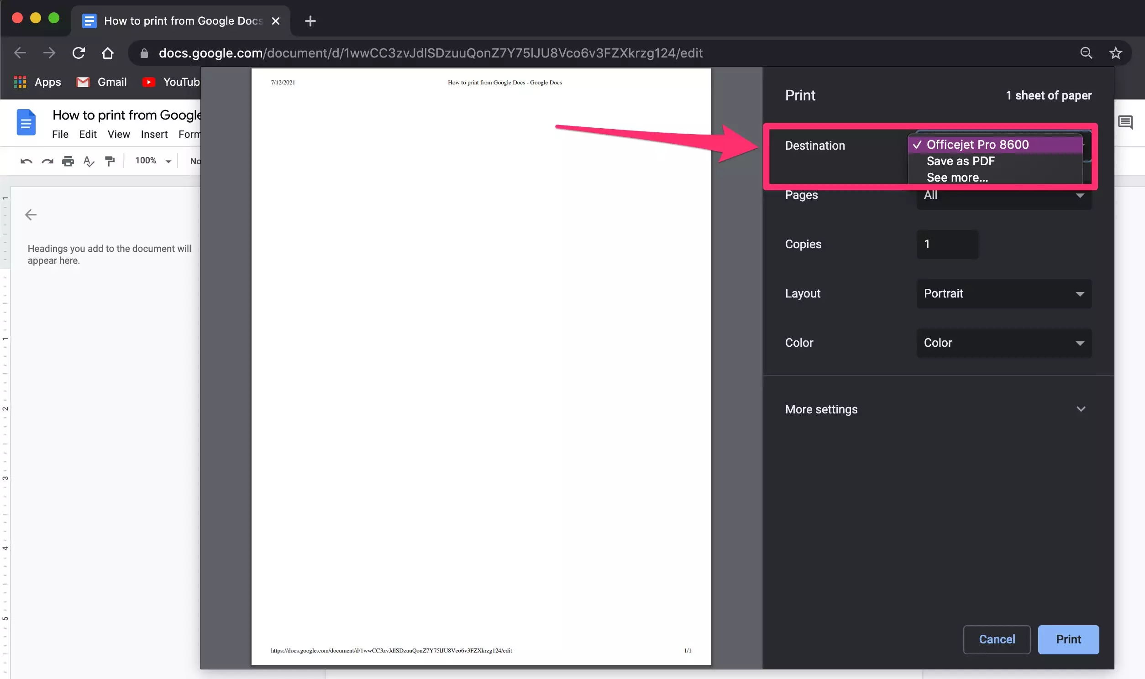
Task: Click the Docs redo icon
Action: 47,161
